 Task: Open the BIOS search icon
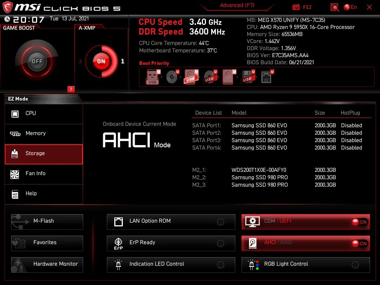click(334, 7)
